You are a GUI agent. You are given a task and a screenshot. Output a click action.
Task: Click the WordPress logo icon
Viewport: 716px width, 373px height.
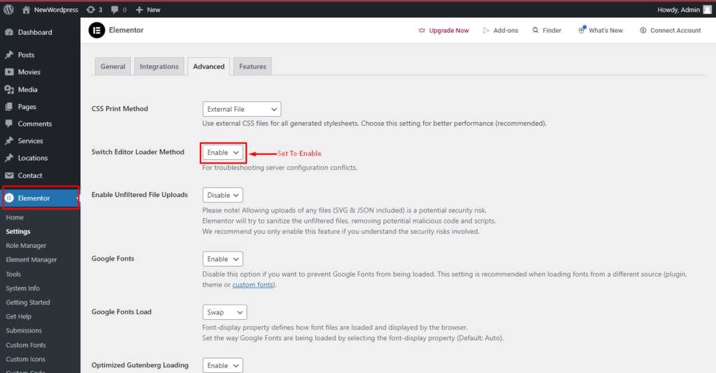tap(8, 10)
